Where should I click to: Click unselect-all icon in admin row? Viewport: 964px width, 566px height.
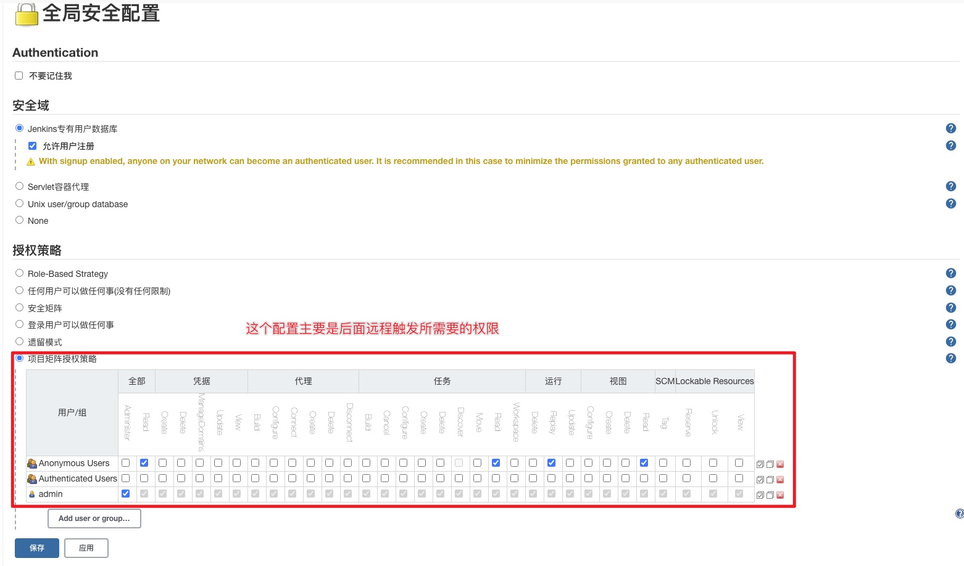click(x=770, y=495)
